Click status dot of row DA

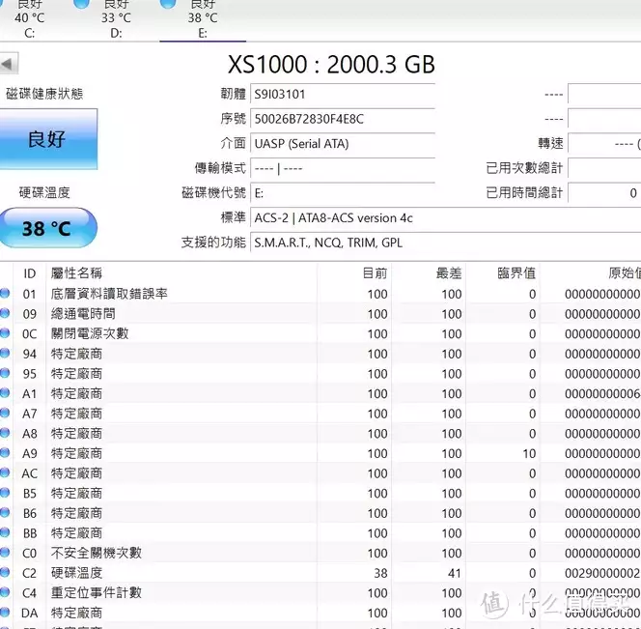pos(5,613)
